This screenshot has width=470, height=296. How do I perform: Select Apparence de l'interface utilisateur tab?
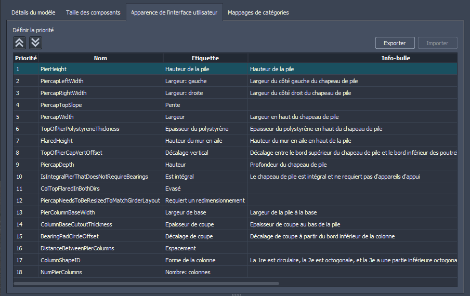174,12
